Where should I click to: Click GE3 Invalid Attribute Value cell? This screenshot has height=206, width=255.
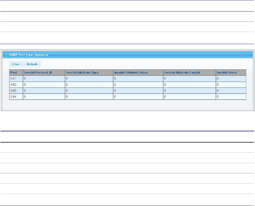(x=138, y=91)
